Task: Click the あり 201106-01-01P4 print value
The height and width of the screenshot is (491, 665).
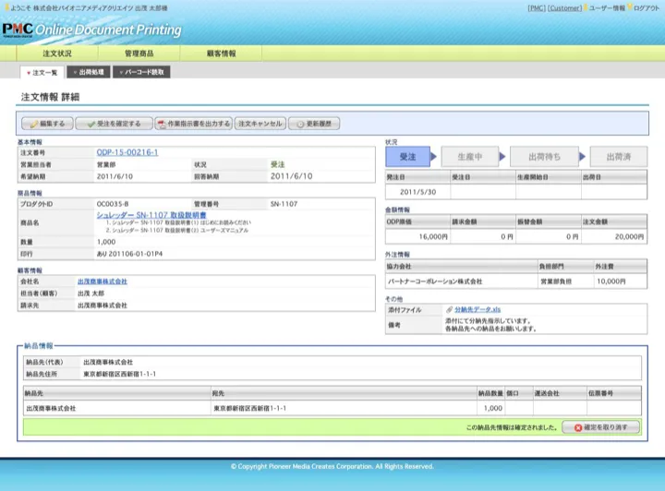Action: pyautogui.click(x=130, y=254)
